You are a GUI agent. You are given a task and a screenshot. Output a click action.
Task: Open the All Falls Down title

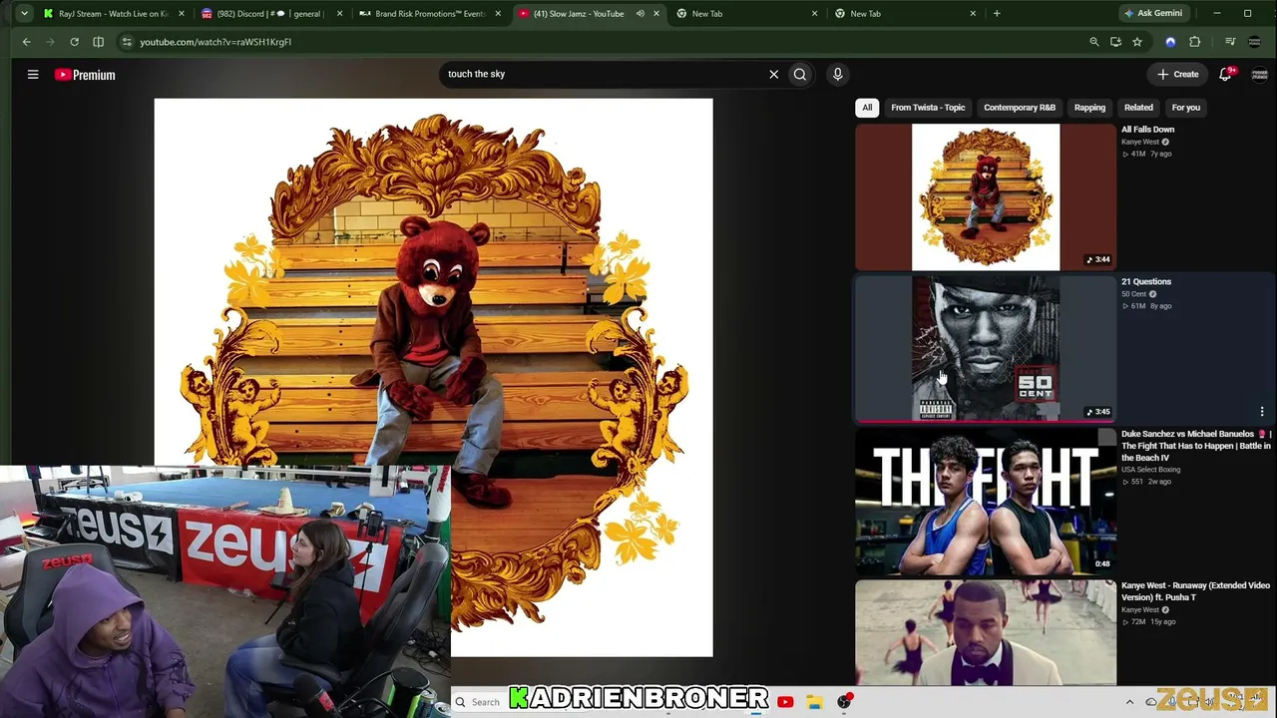click(x=1148, y=130)
